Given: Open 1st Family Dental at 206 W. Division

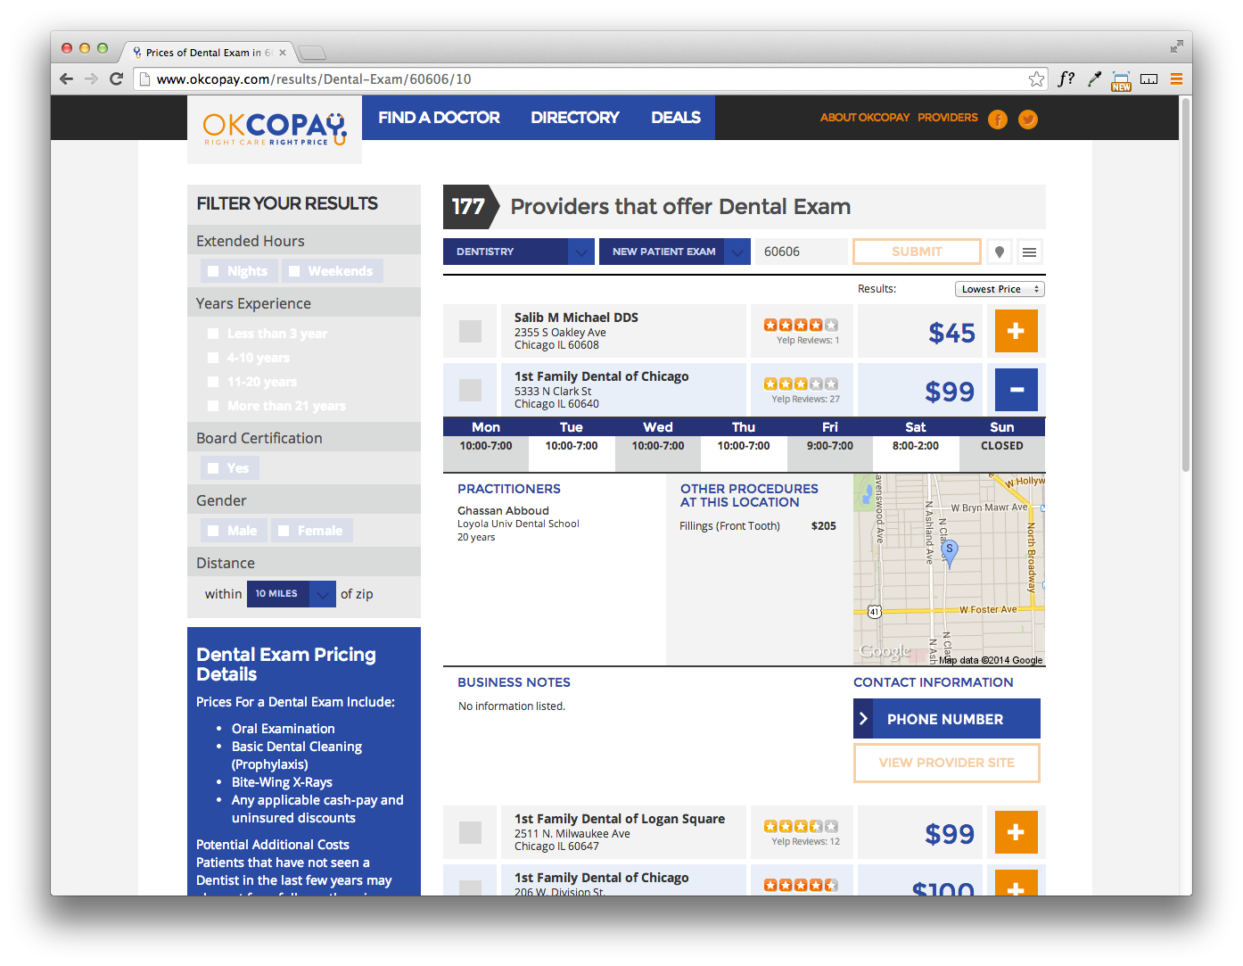Looking at the screenshot, I should click(602, 878).
